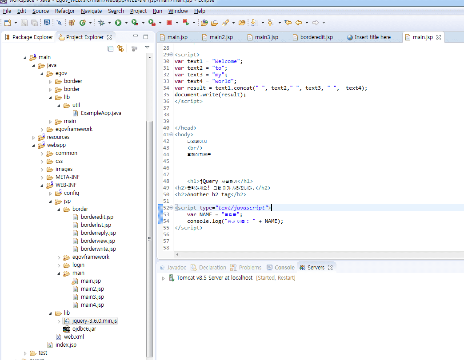
Task: Expand the Tomcat v8.5 Server entry
Action: pos(163,278)
